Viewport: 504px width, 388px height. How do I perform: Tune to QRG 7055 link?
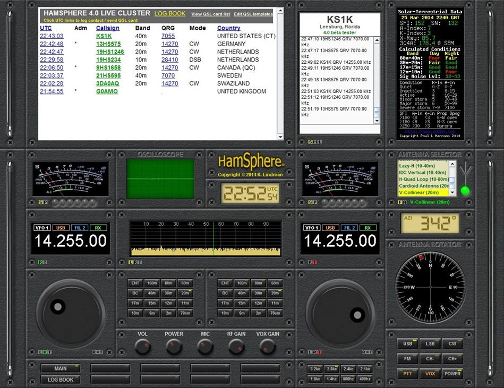point(168,36)
